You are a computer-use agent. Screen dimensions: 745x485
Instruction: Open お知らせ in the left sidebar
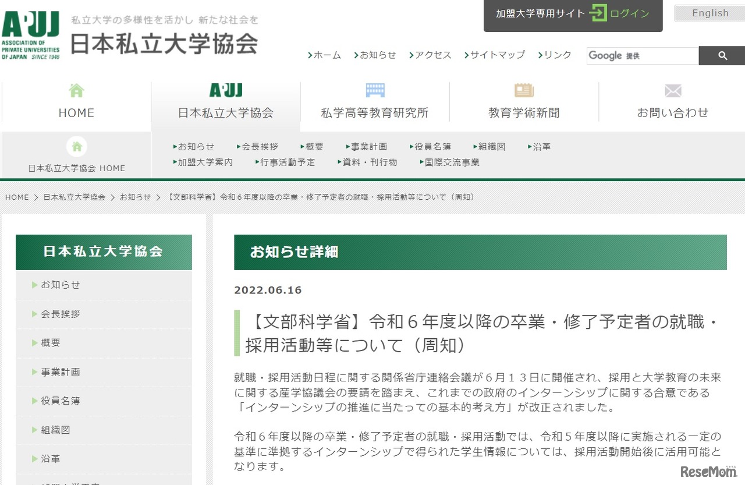pyautogui.click(x=104, y=285)
